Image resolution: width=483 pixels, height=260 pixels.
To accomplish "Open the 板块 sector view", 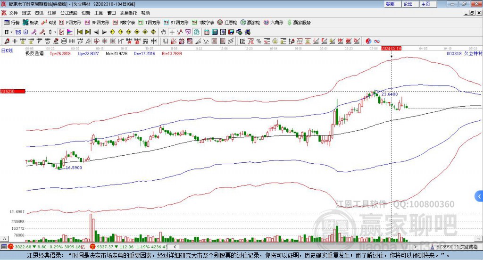I will [x=30, y=23].
